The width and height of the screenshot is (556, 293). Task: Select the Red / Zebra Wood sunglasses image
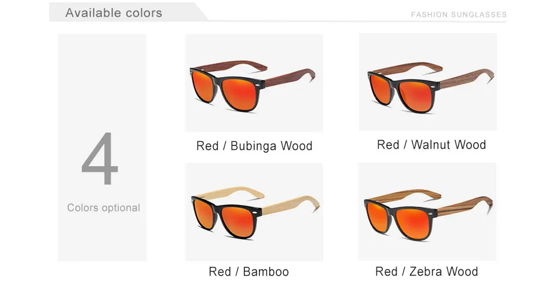427,211
